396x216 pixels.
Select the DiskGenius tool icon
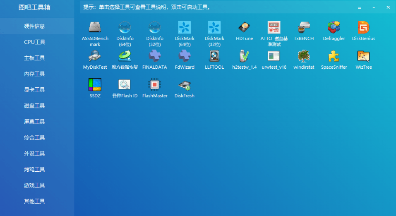click(364, 27)
